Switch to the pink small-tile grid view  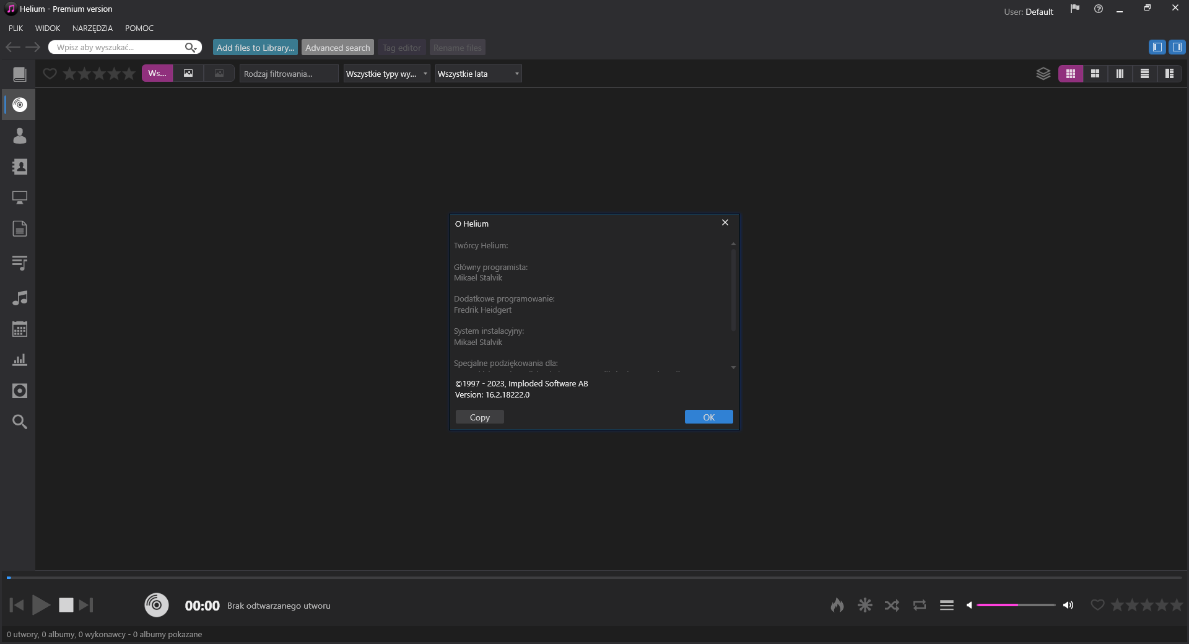point(1071,74)
